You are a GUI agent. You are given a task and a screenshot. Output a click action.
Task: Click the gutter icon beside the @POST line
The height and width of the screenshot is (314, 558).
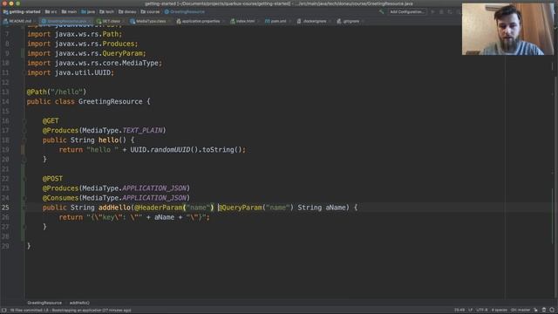tap(24, 179)
